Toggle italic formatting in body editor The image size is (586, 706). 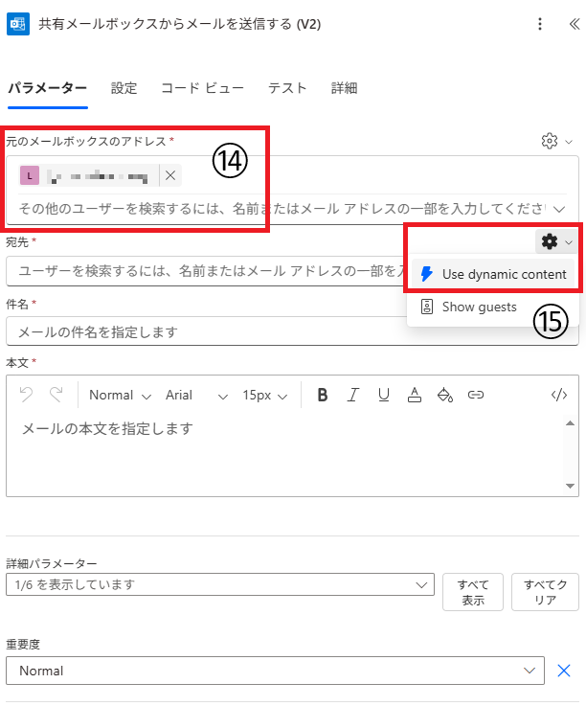(x=353, y=395)
